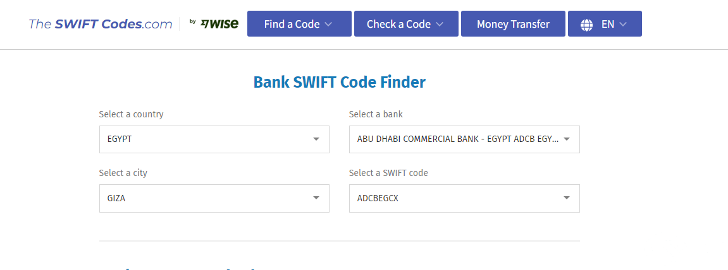Click the globe language icon
This screenshot has width=728, height=270.
[586, 25]
